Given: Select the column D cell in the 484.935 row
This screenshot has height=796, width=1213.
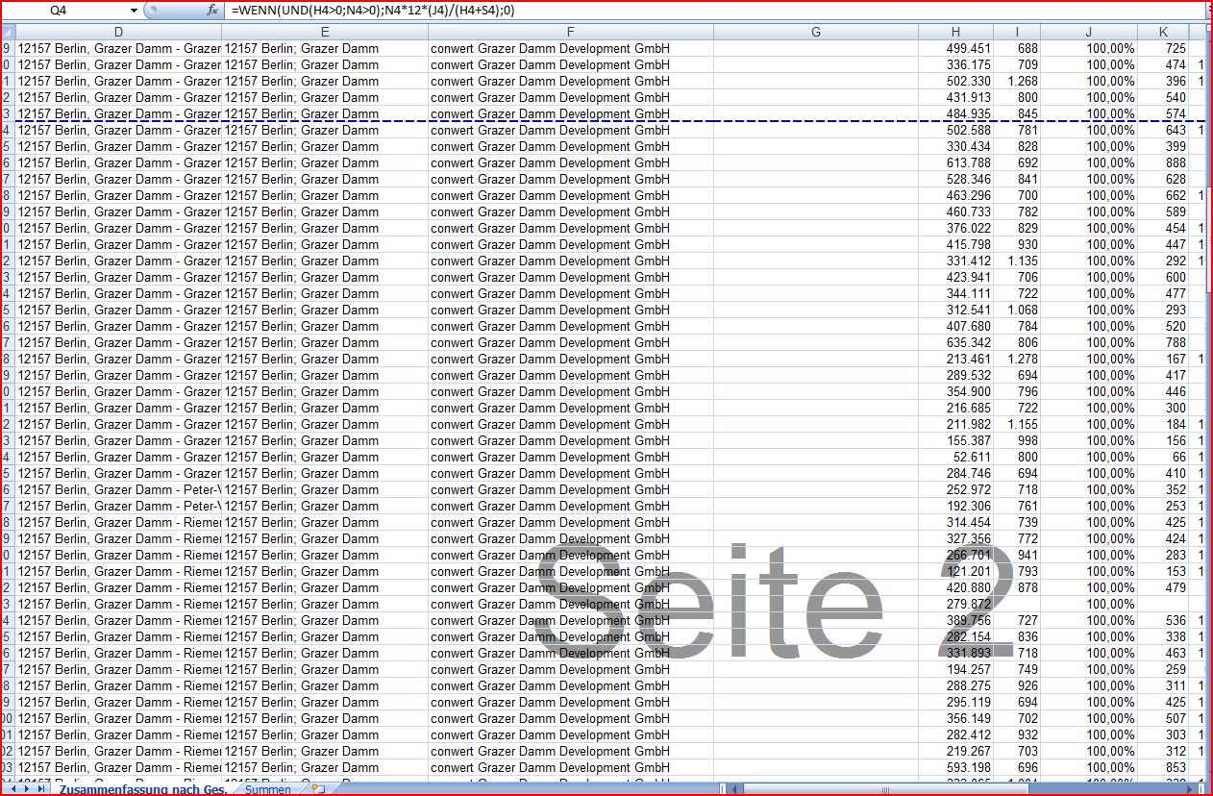Looking at the screenshot, I should [x=118, y=113].
